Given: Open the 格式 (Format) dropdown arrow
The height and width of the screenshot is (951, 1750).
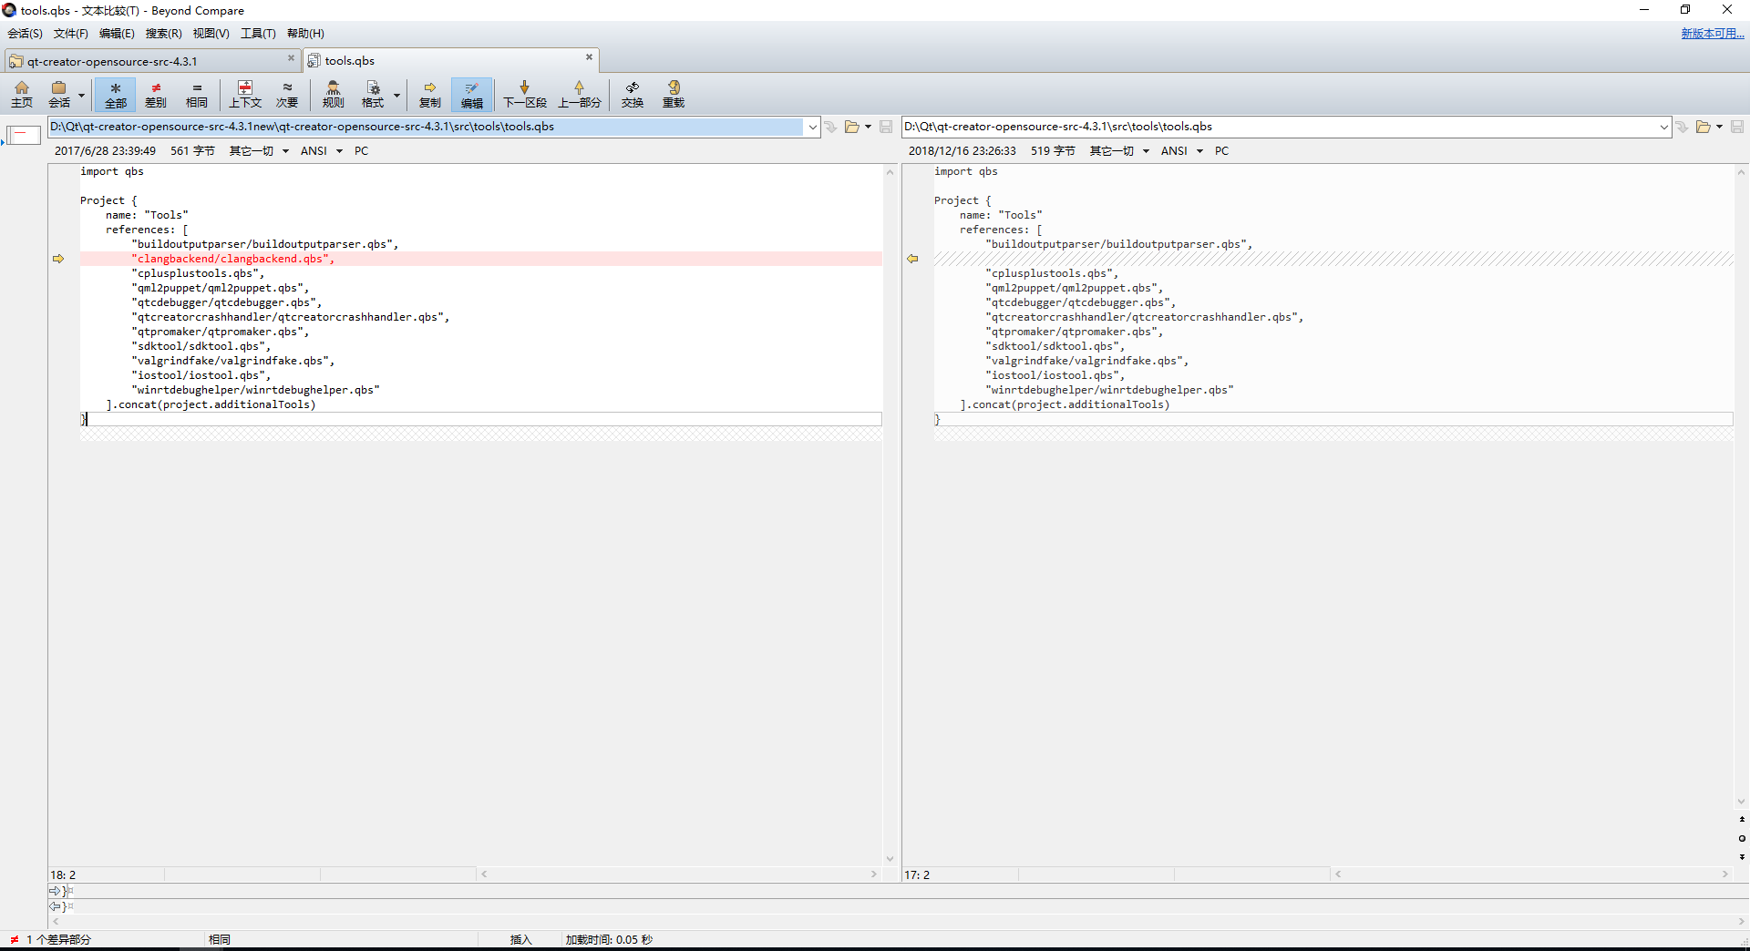Looking at the screenshot, I should [396, 95].
